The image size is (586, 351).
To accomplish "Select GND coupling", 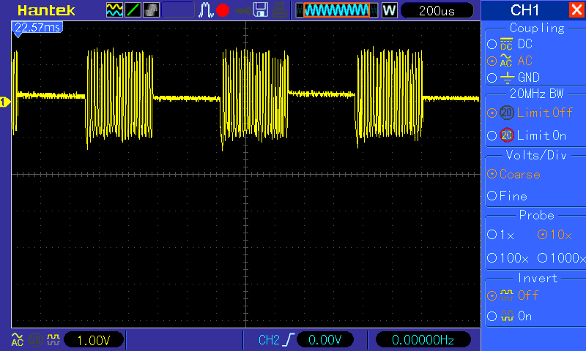I will tap(513, 78).
